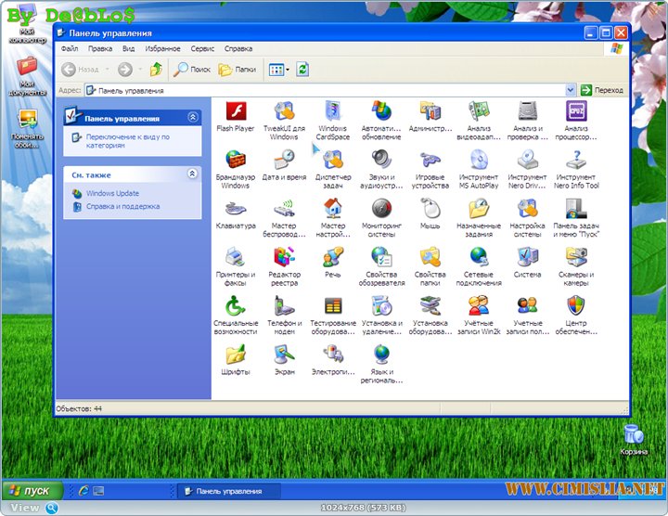The image size is (668, 516).
Task: Open the Файл menu
Action: [70, 48]
